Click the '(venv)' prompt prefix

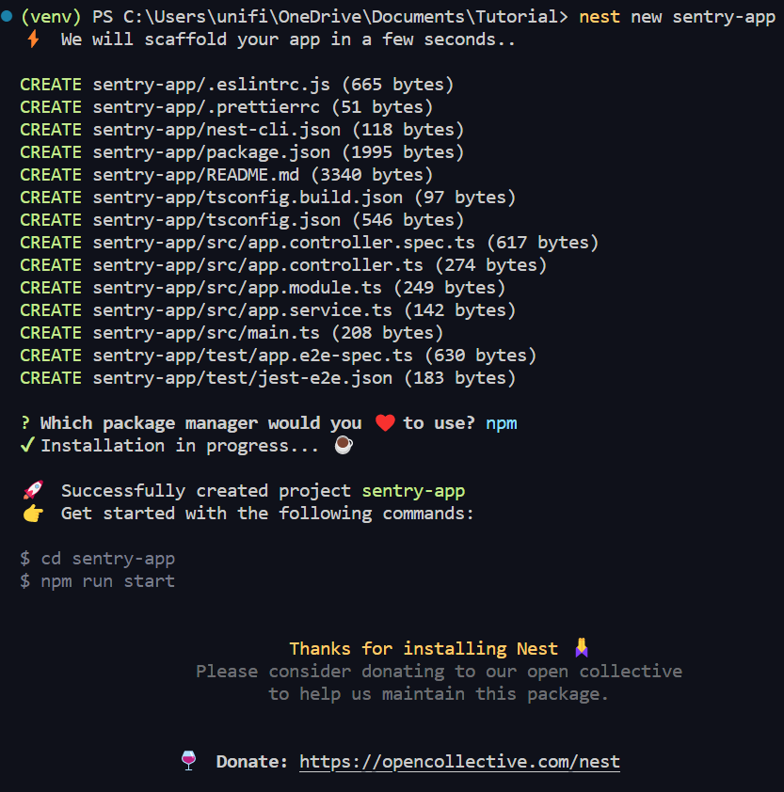pos(51,17)
